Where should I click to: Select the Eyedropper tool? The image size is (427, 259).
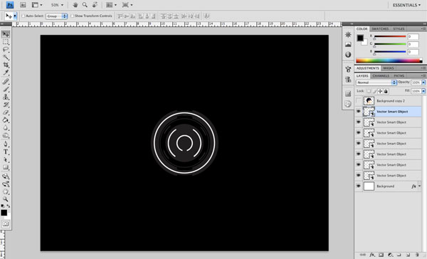coord(6,73)
